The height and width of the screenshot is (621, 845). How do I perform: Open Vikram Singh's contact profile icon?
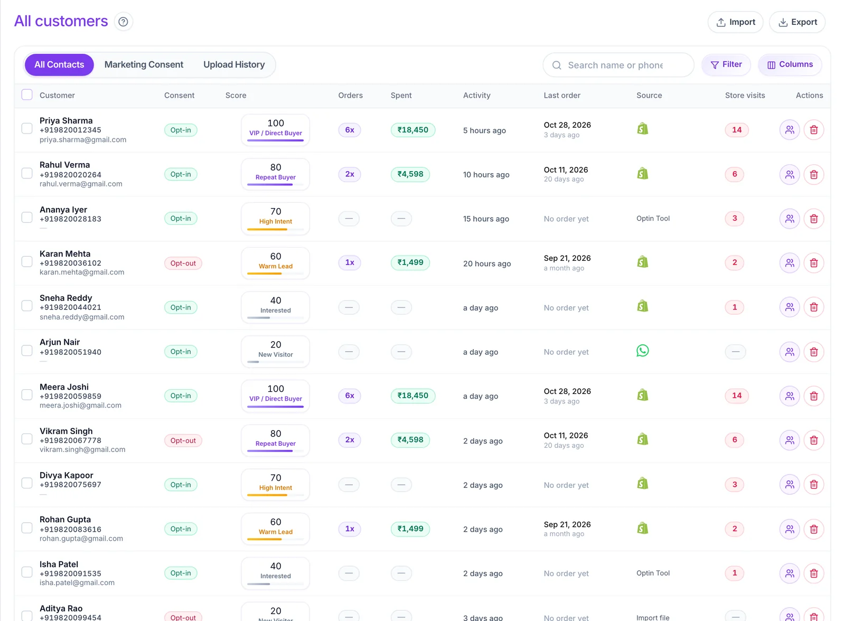[790, 440]
